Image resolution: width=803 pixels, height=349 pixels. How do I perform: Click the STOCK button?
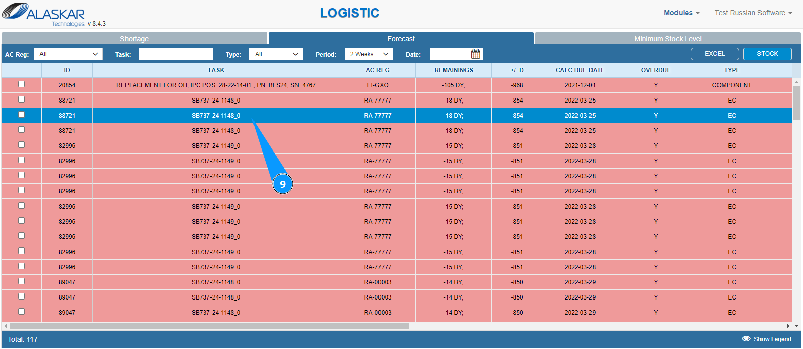click(x=768, y=54)
